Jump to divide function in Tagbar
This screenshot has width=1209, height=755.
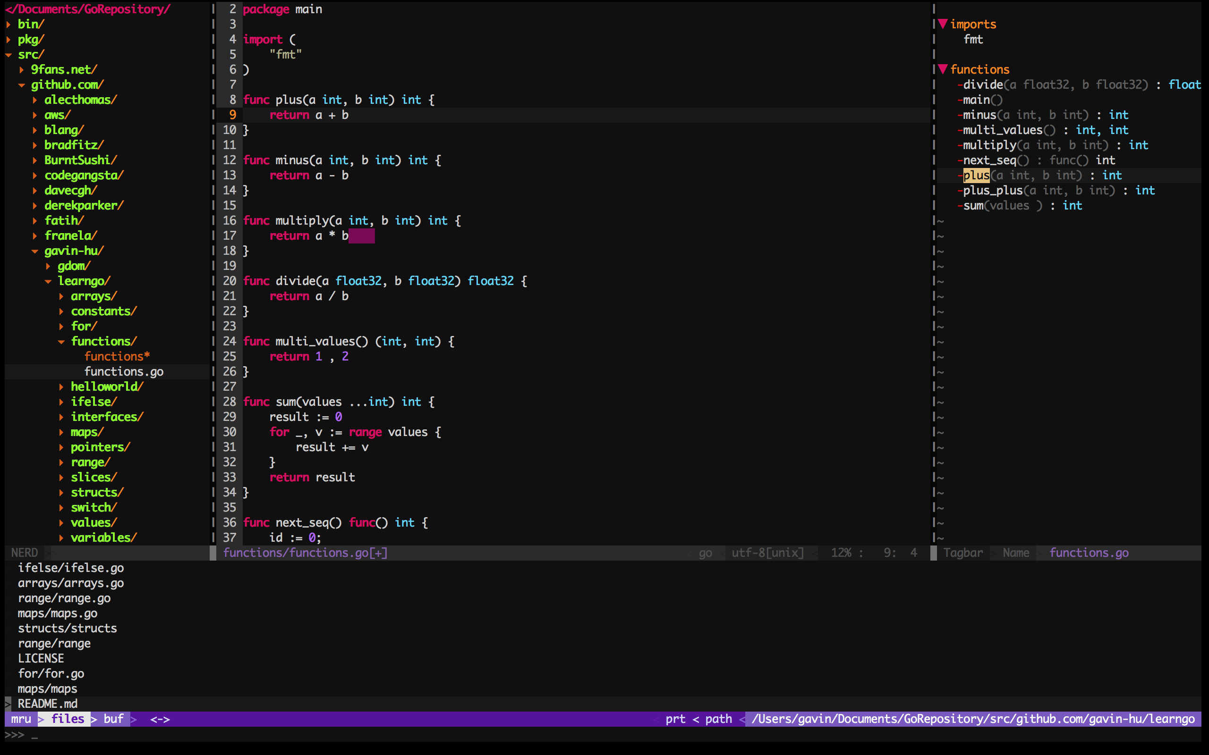click(x=983, y=84)
